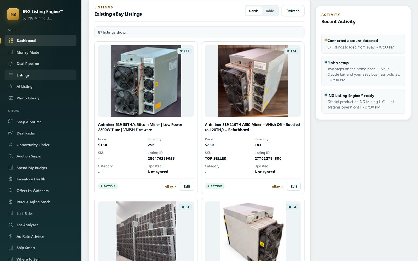Open Photo Library page

40,98
